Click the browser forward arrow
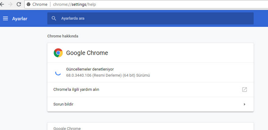Viewport: 268px width, 130px height. coord(10,4)
